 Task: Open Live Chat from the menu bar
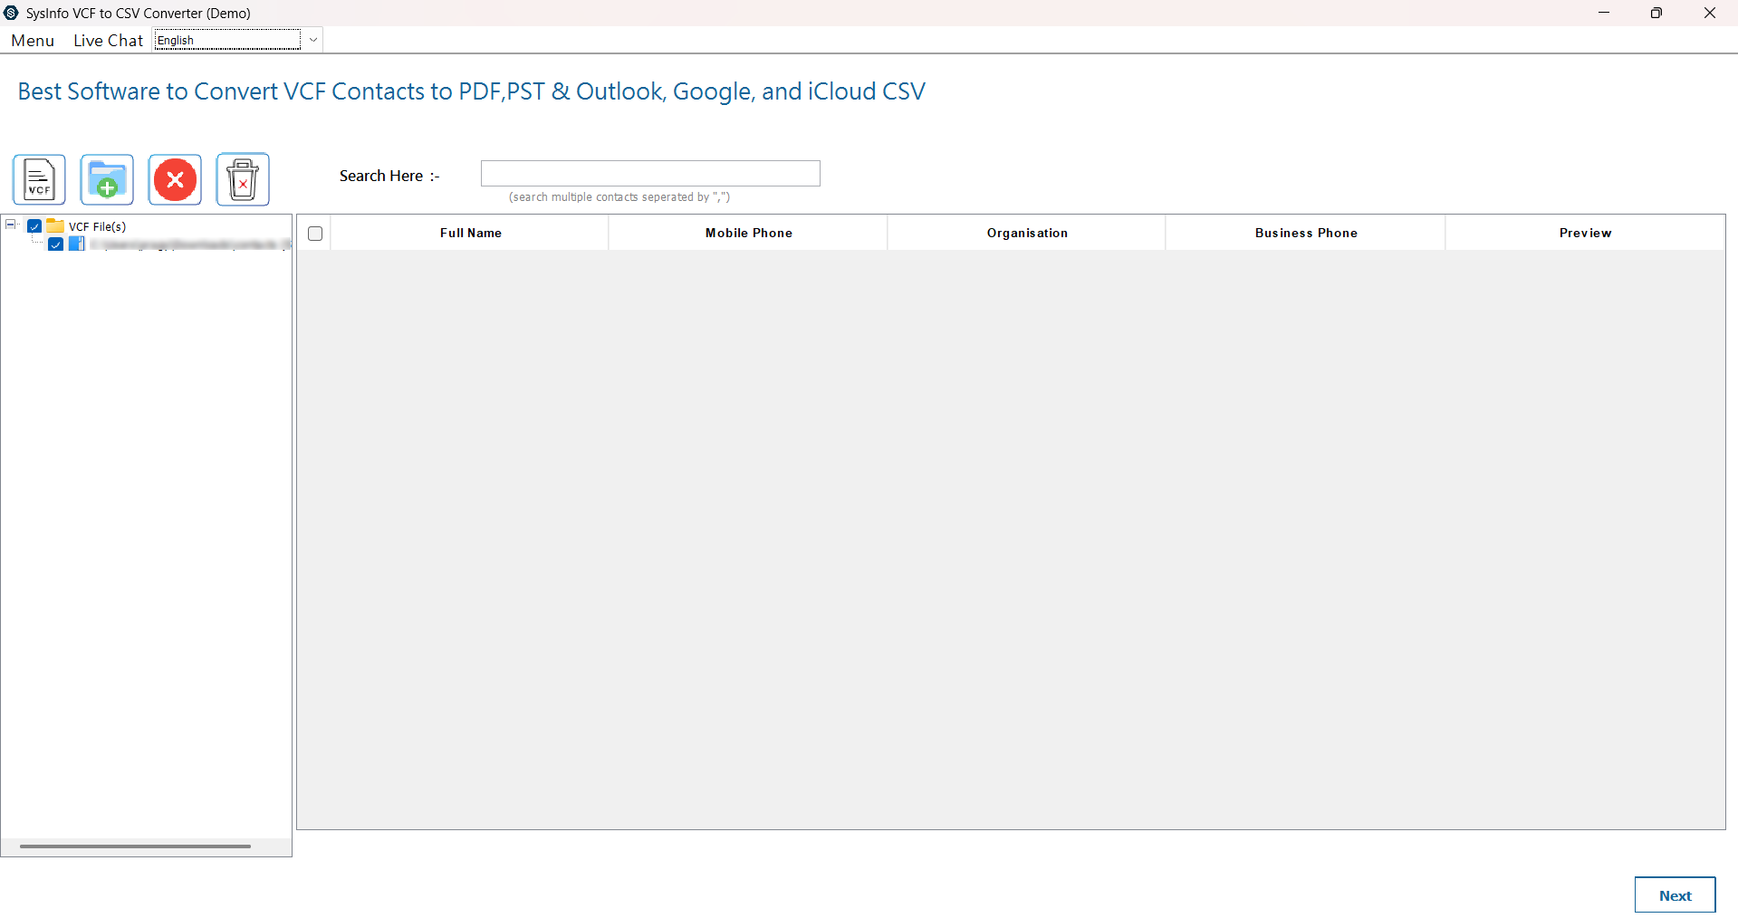point(108,41)
